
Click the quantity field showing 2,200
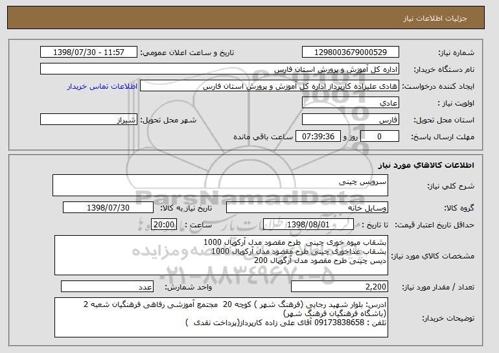(340, 286)
